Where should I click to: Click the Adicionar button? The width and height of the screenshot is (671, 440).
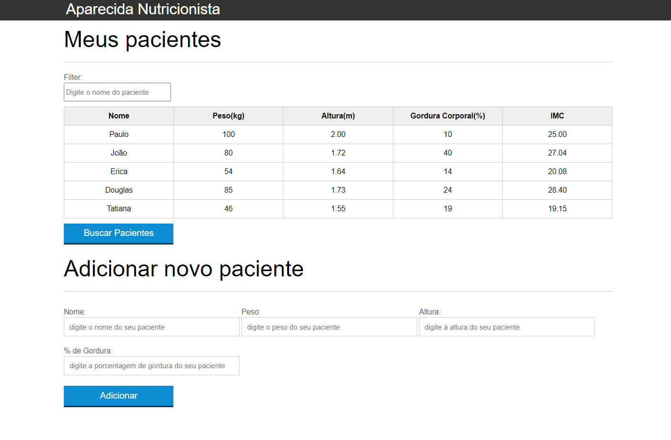[x=119, y=396]
